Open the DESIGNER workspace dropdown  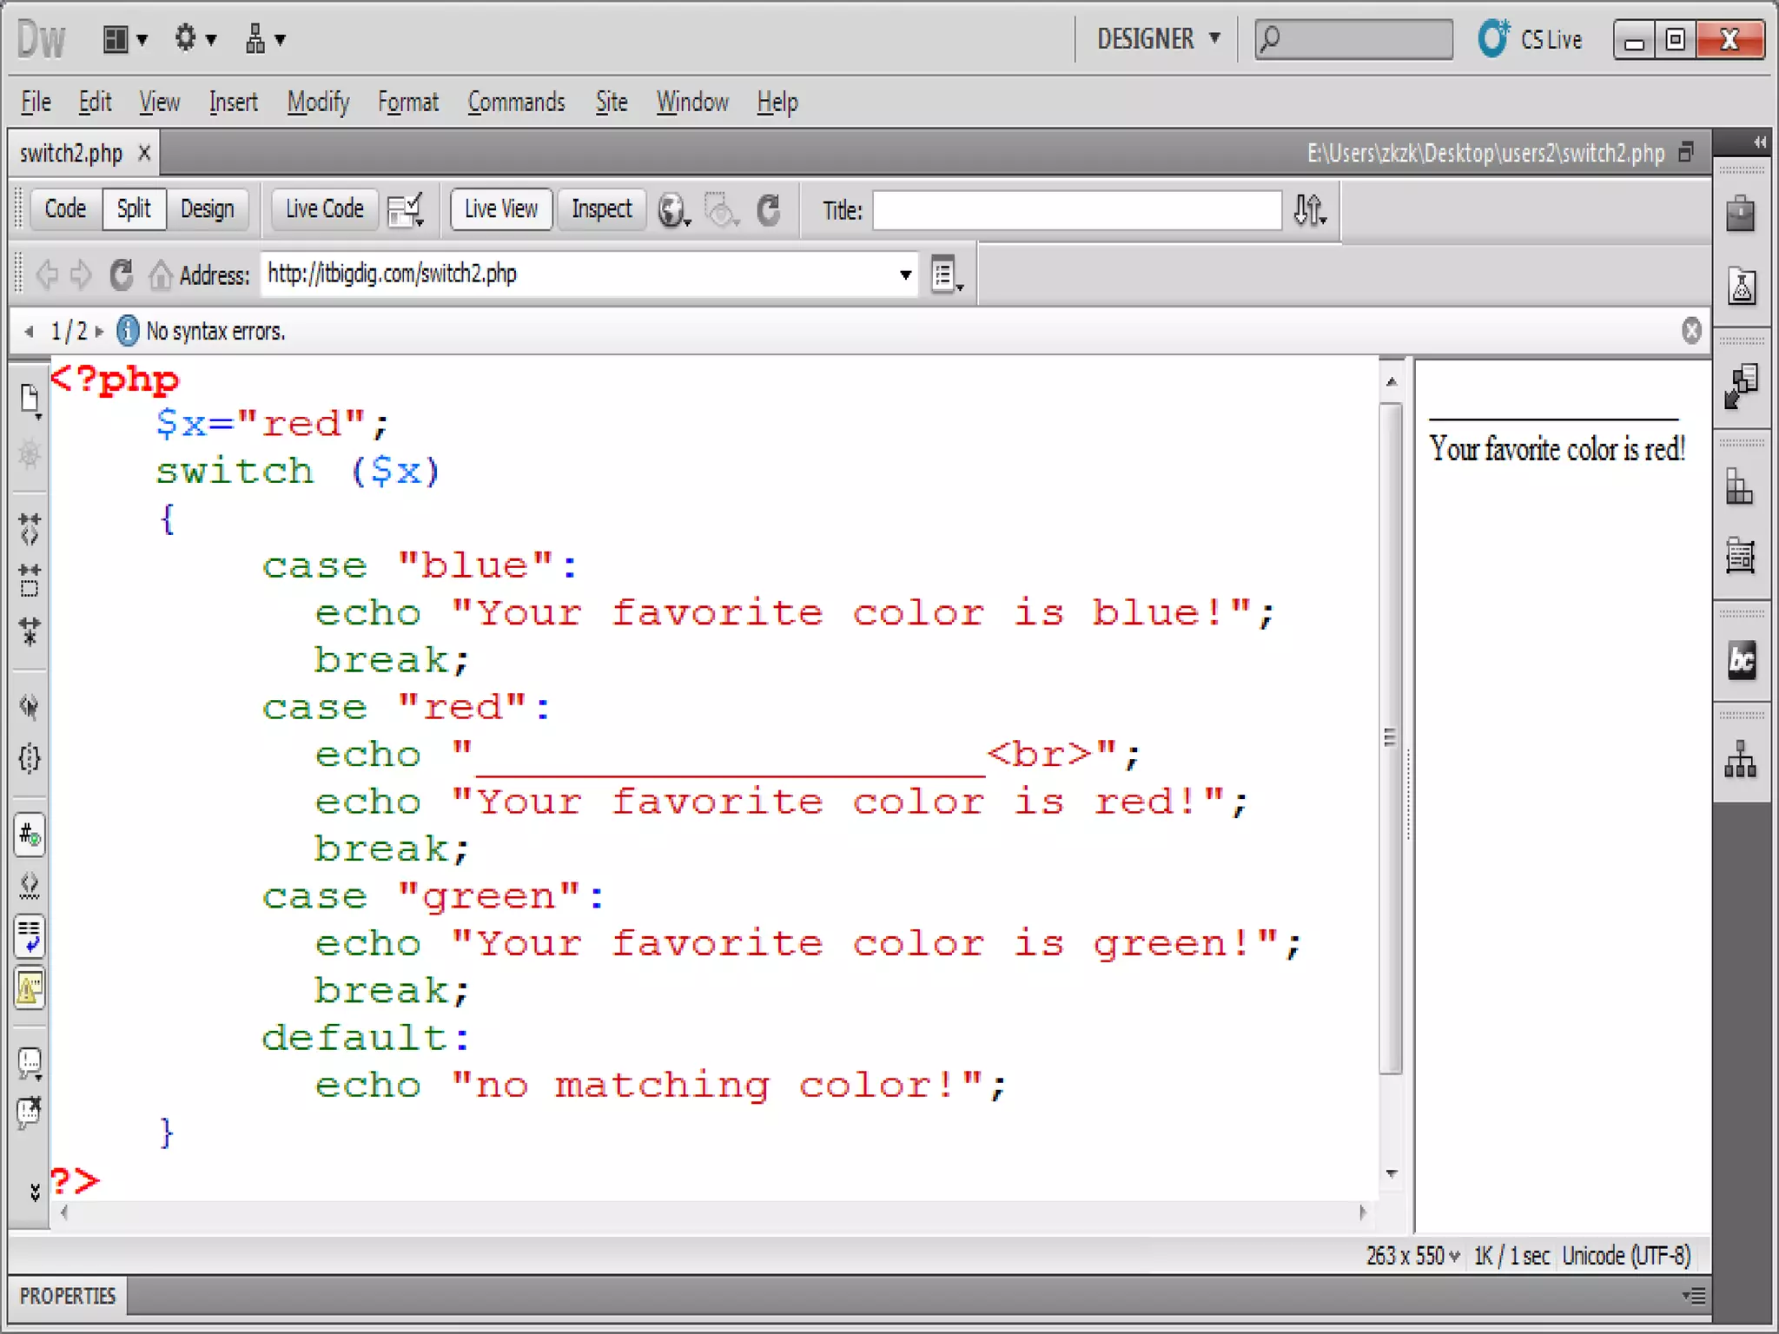click(x=1159, y=39)
